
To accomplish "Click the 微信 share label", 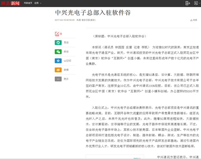I will coord(66,52).
